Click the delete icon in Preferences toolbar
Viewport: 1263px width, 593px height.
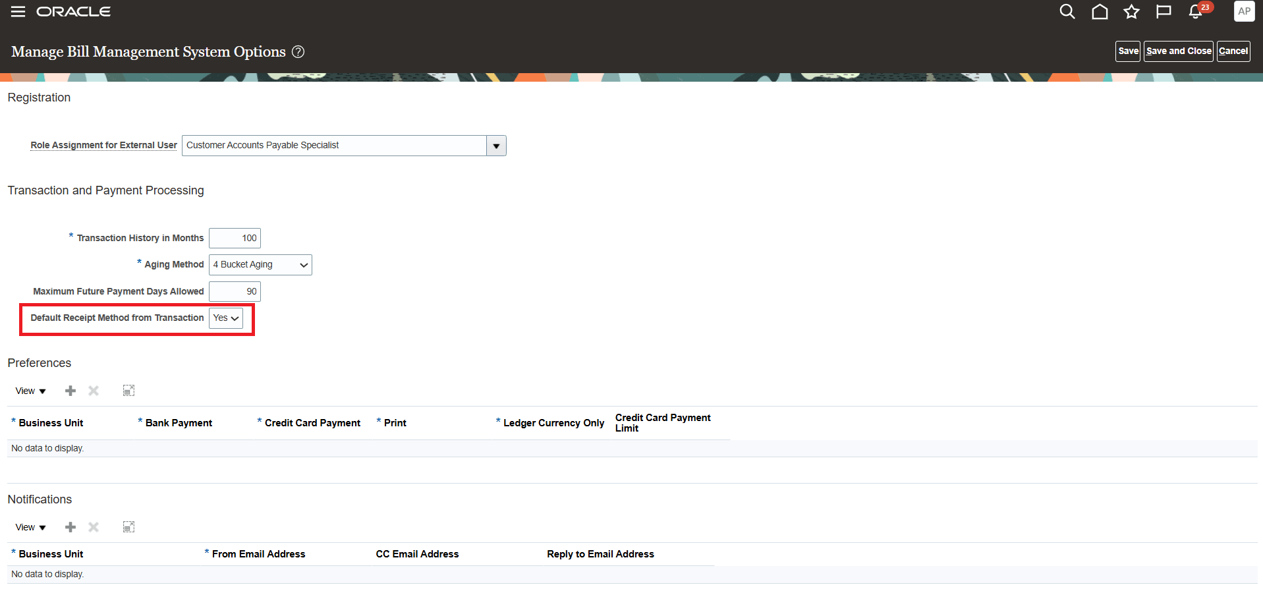[93, 390]
